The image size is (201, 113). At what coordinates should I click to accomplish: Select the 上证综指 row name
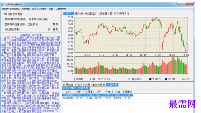click(68, 95)
